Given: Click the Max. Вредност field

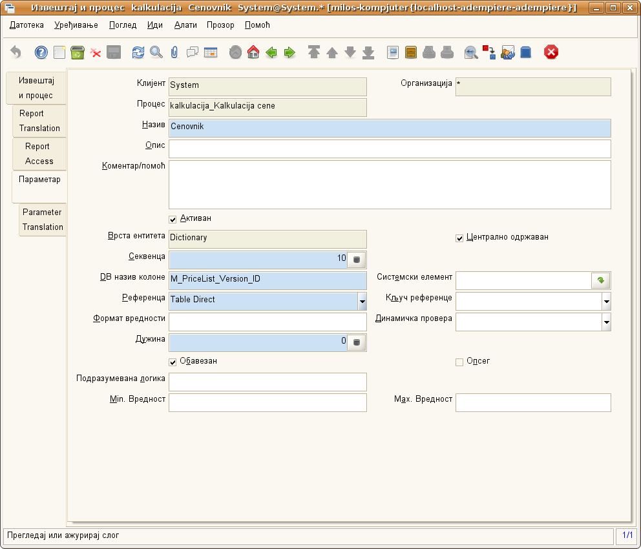Looking at the screenshot, I should click(533, 402).
